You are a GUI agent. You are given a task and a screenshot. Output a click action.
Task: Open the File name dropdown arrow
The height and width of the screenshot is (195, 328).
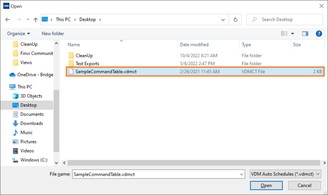coord(241,174)
